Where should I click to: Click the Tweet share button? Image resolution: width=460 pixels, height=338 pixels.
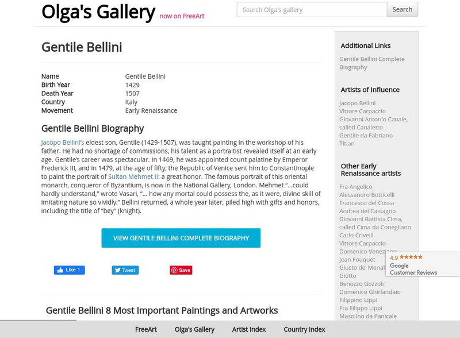tap(125, 270)
